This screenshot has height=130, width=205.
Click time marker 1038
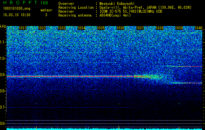159,28
